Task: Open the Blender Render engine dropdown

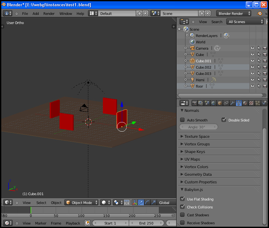Action: coord(234,14)
